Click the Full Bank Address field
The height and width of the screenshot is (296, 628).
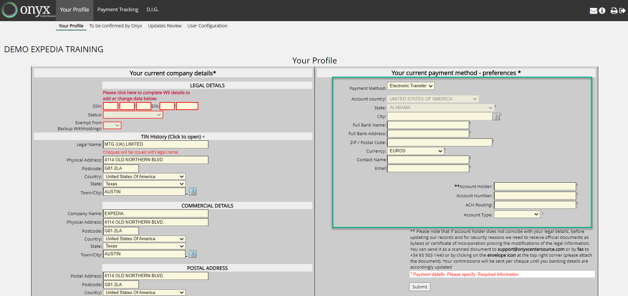pos(428,133)
